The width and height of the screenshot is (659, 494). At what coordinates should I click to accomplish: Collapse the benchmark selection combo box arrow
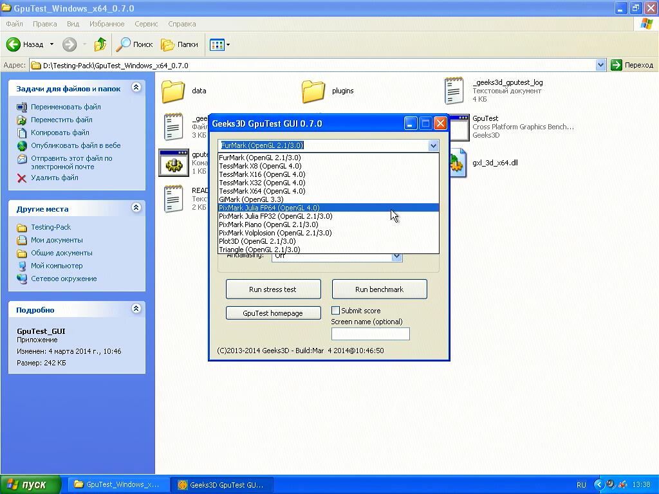click(433, 146)
